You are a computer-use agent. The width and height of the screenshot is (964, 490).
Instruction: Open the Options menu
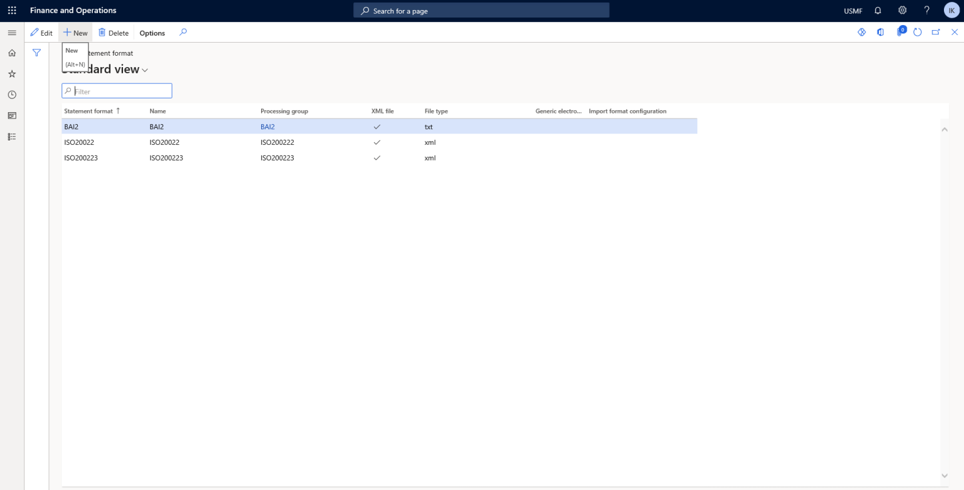[x=151, y=33]
